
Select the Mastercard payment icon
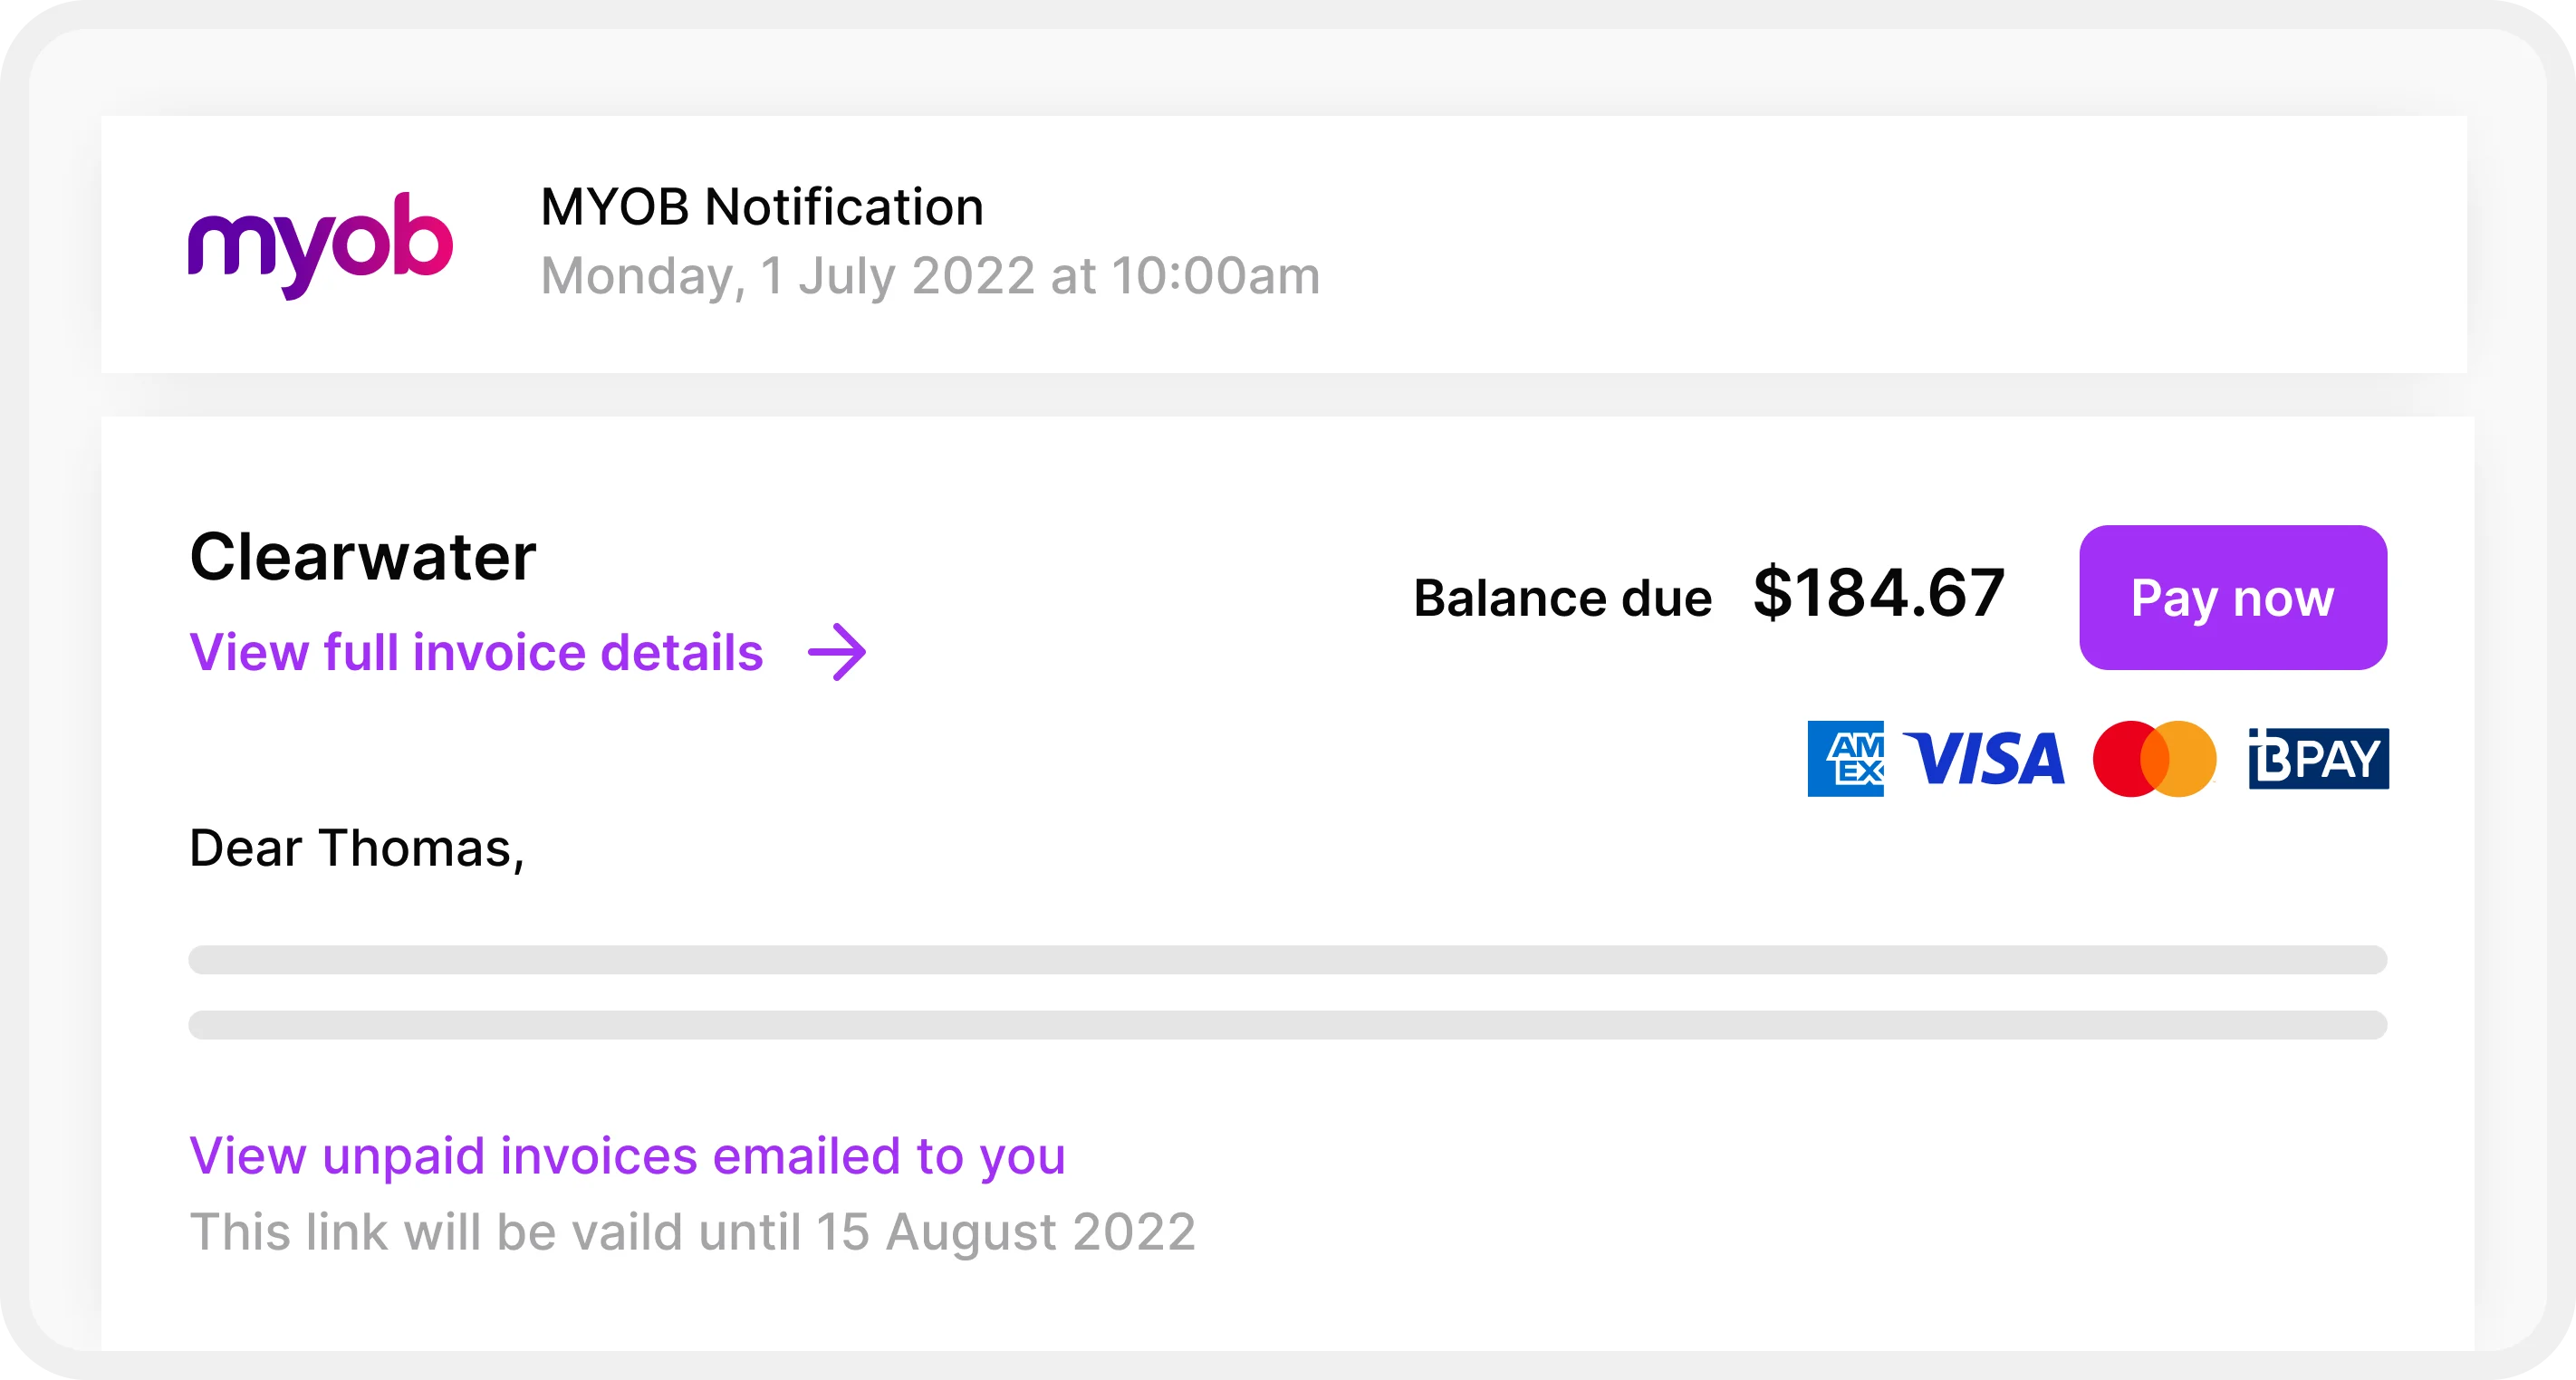point(2154,759)
